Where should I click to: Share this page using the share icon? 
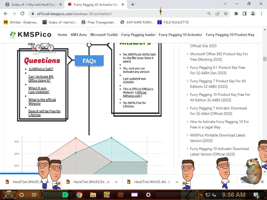217,14
